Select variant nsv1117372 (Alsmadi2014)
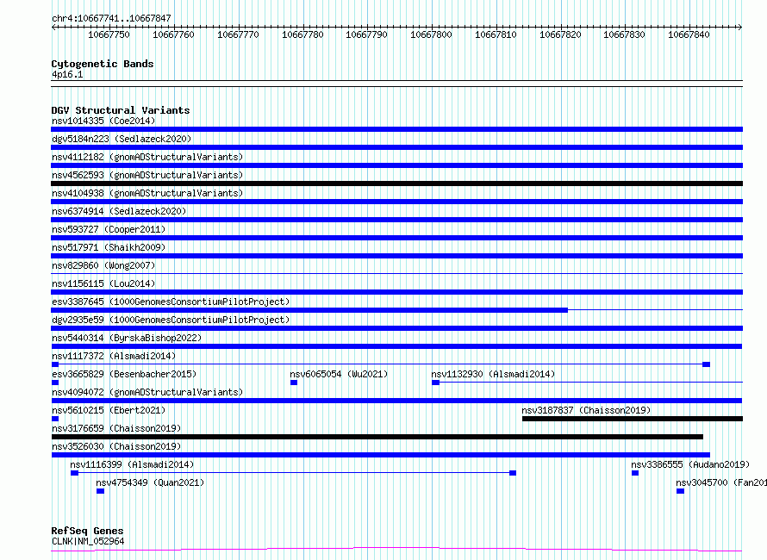 click(x=114, y=356)
